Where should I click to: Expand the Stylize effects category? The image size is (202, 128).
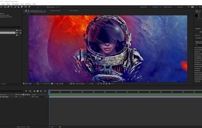(195, 81)
